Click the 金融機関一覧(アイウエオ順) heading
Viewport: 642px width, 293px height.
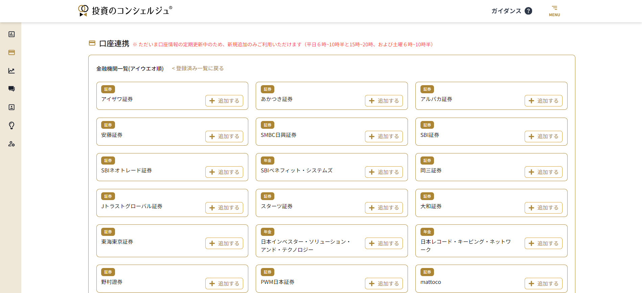[x=130, y=69]
